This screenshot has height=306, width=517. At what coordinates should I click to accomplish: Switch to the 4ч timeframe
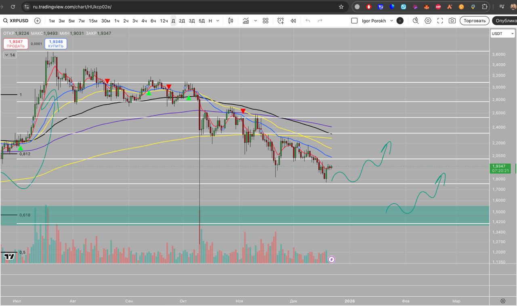144,21
